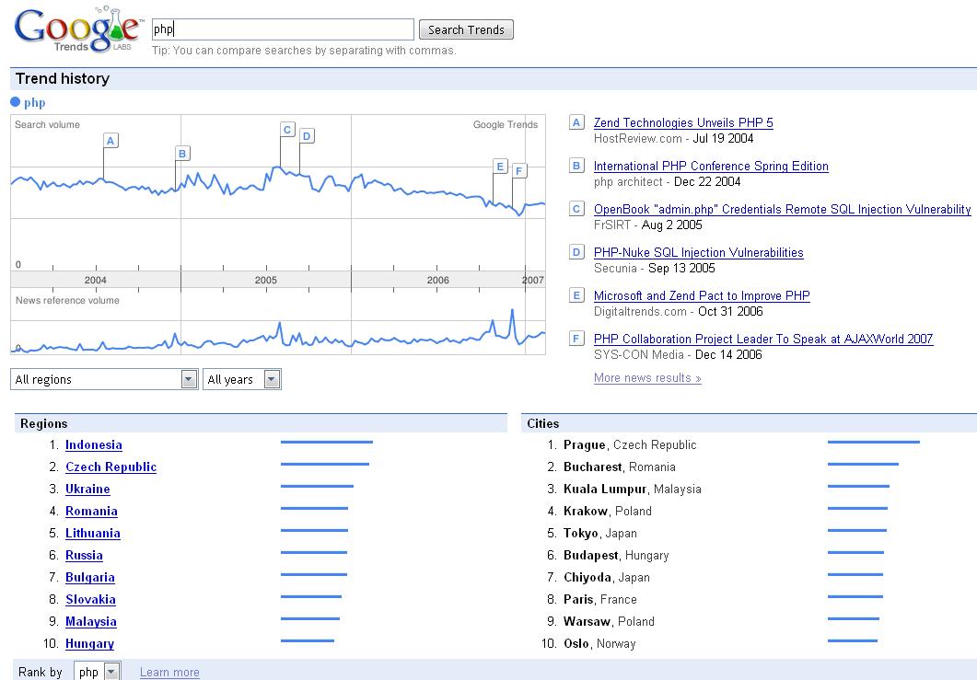Click news marker E on the search volume graph
This screenshot has height=680, width=977.
tap(500, 167)
